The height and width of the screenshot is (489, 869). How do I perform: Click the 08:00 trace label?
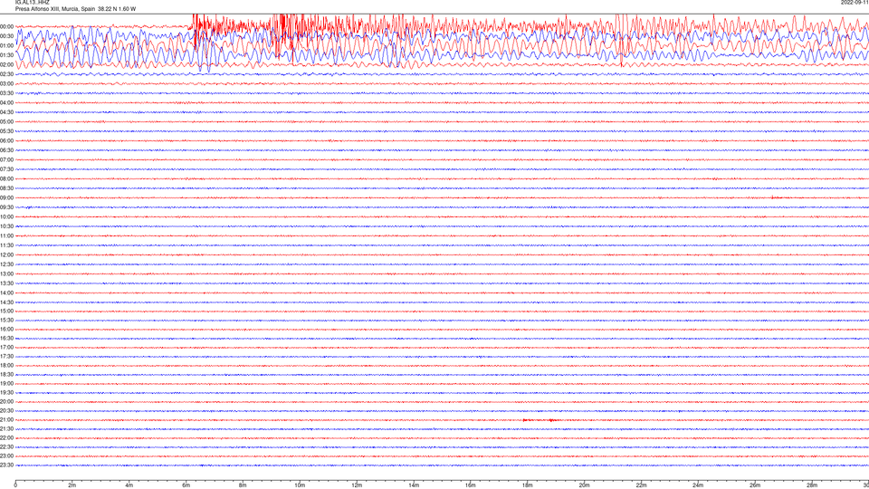[6, 178]
